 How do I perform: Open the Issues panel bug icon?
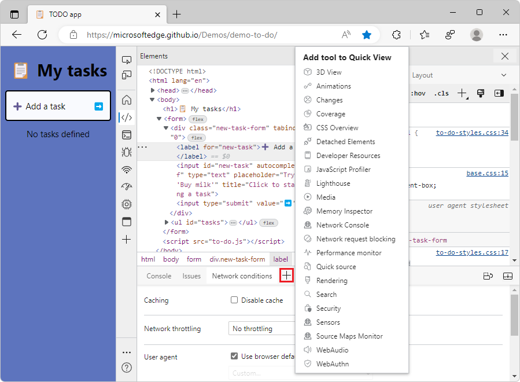tap(126, 152)
